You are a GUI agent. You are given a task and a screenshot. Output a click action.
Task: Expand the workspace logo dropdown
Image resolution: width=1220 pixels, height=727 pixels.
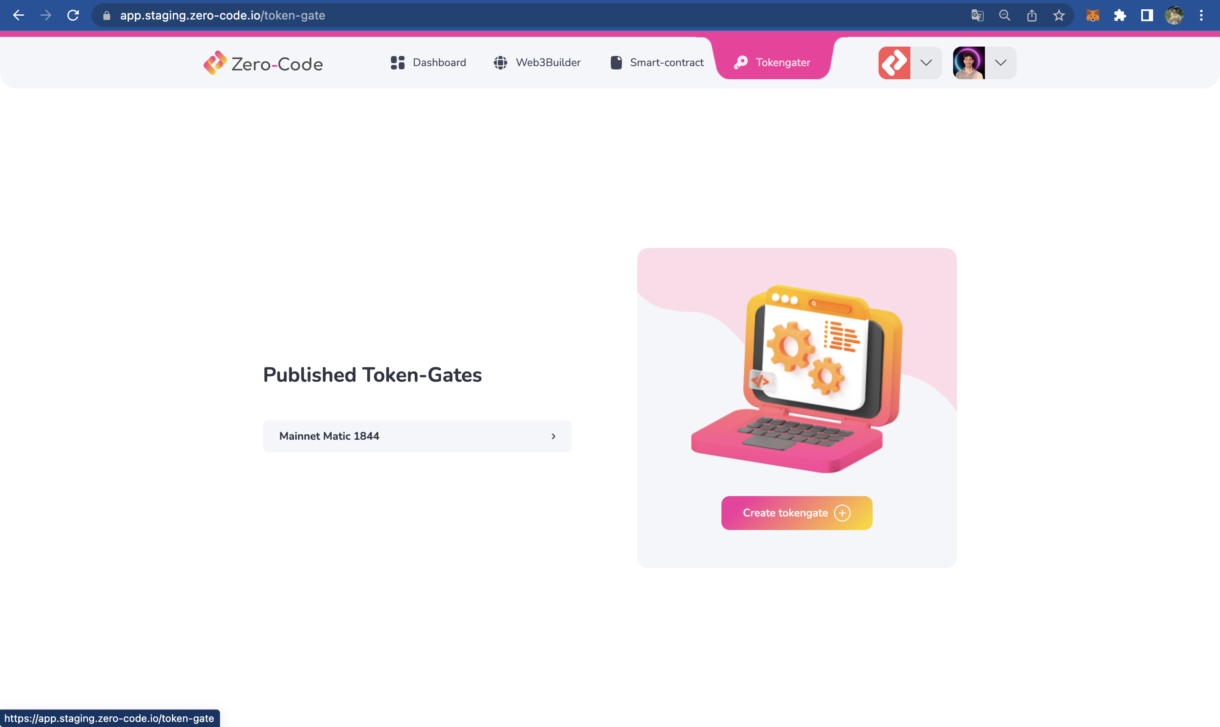pos(926,63)
